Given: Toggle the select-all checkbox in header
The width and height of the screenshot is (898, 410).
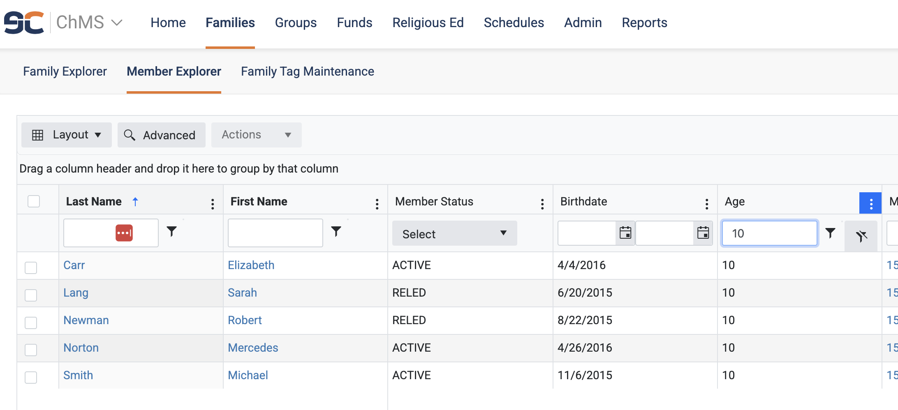Looking at the screenshot, I should [x=34, y=201].
